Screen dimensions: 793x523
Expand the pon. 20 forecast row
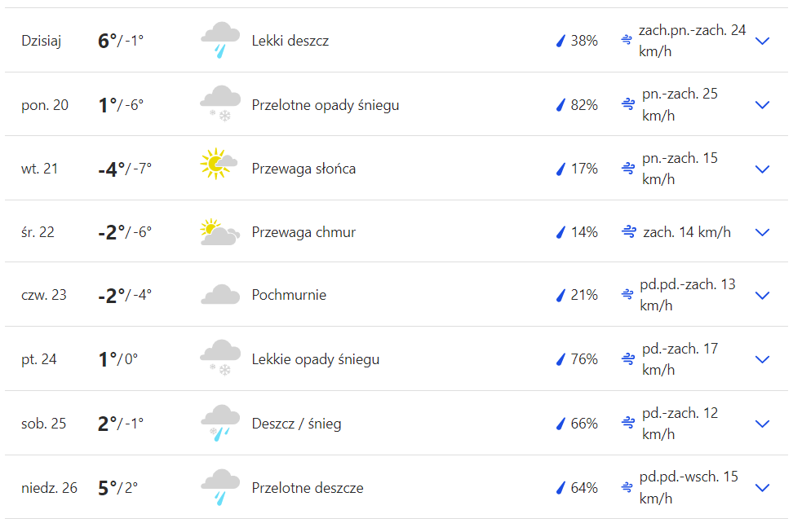[763, 104]
